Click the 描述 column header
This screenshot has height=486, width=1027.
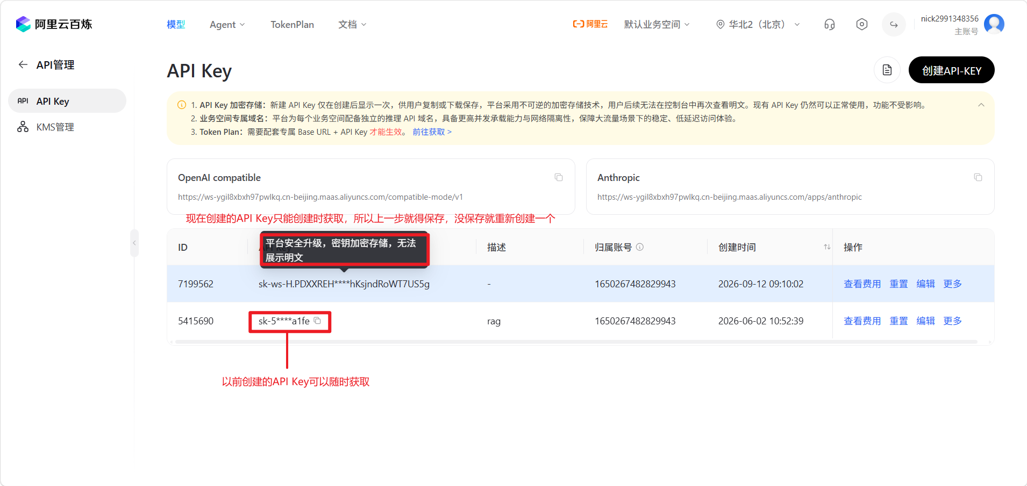(496, 247)
